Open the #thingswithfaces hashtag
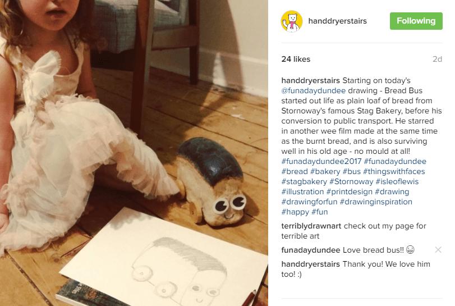Viewport: 455px width, 306px height. tap(394, 172)
